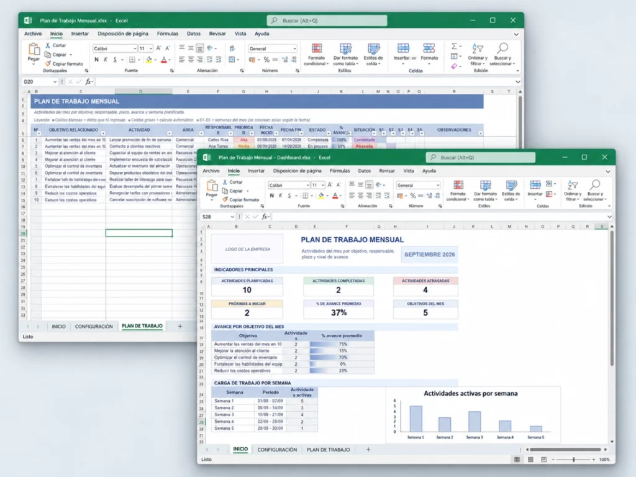Click the Pegar clipboard icon in the back window
The width and height of the screenshot is (636, 477).
pyautogui.click(x=34, y=50)
